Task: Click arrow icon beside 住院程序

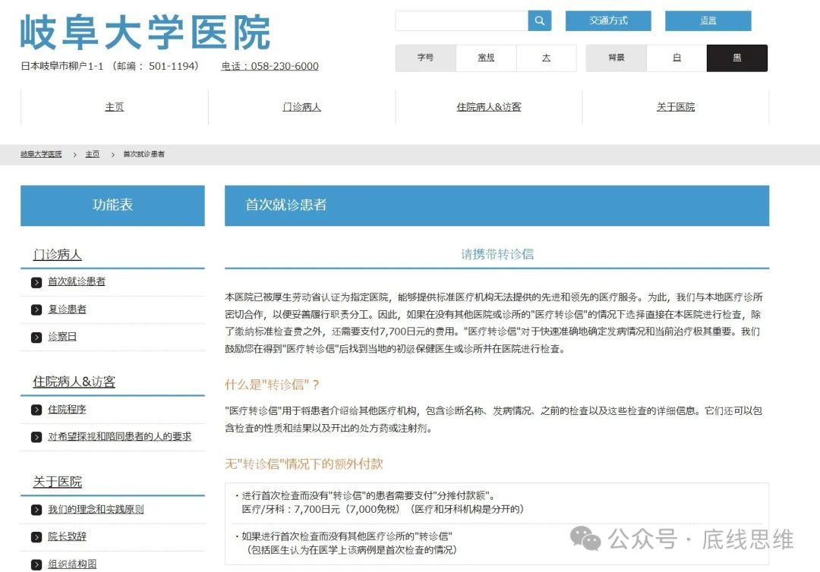Action: tap(36, 410)
